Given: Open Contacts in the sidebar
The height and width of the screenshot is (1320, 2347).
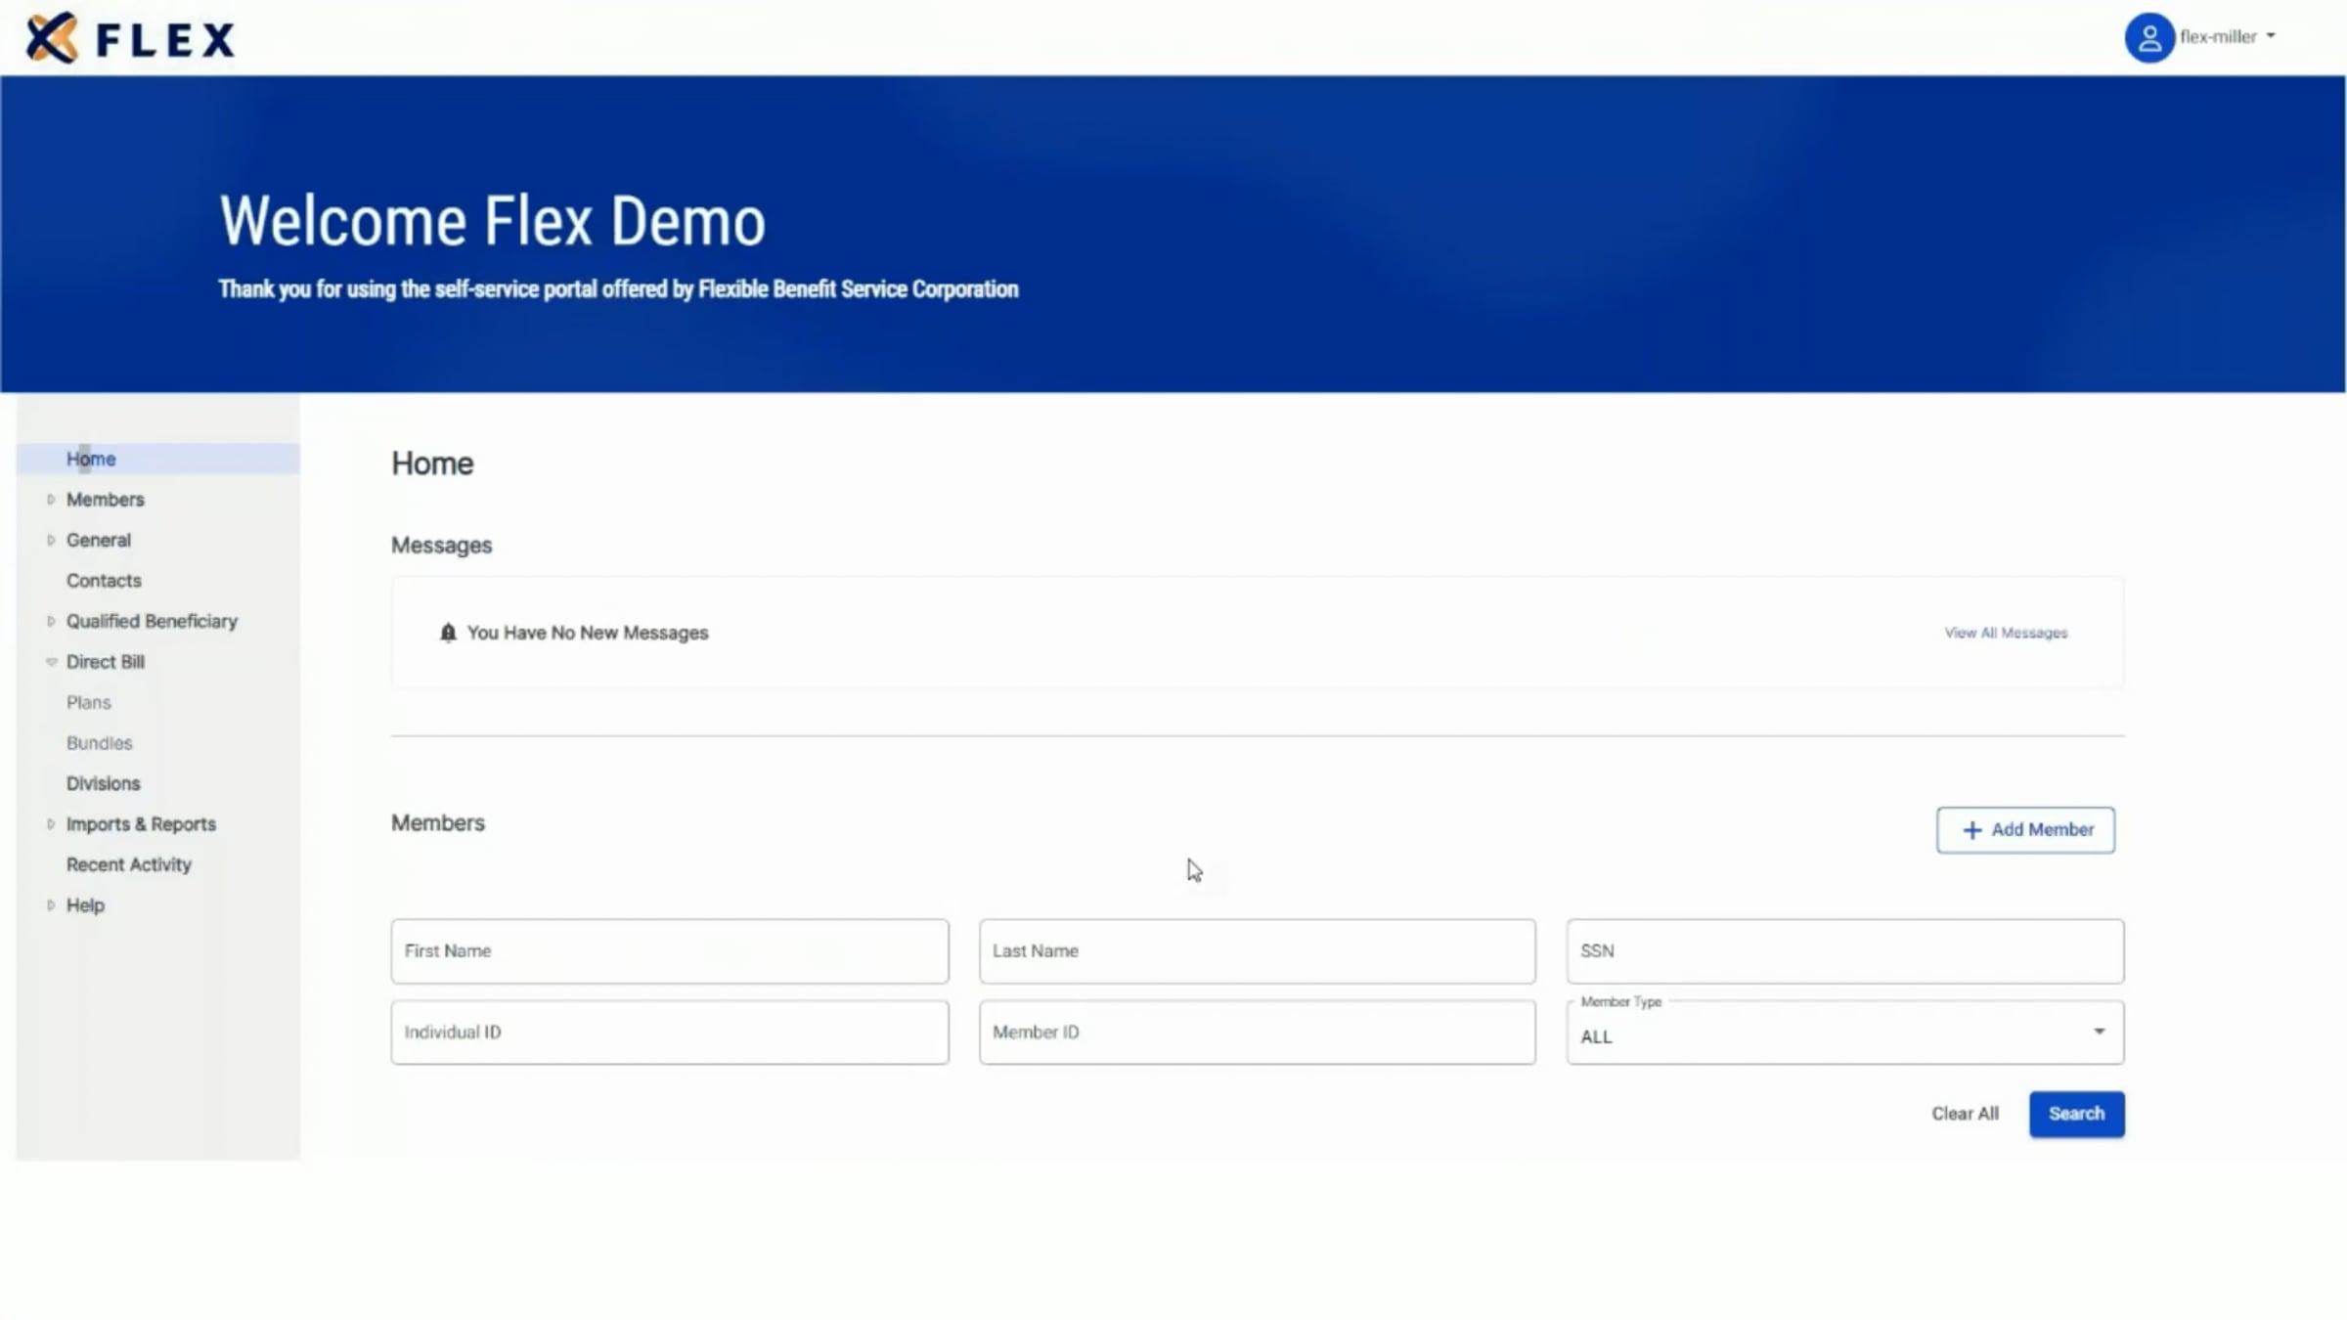Looking at the screenshot, I should tap(104, 581).
